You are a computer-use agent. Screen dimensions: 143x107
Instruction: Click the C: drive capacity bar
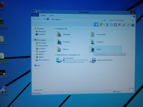(76, 60)
